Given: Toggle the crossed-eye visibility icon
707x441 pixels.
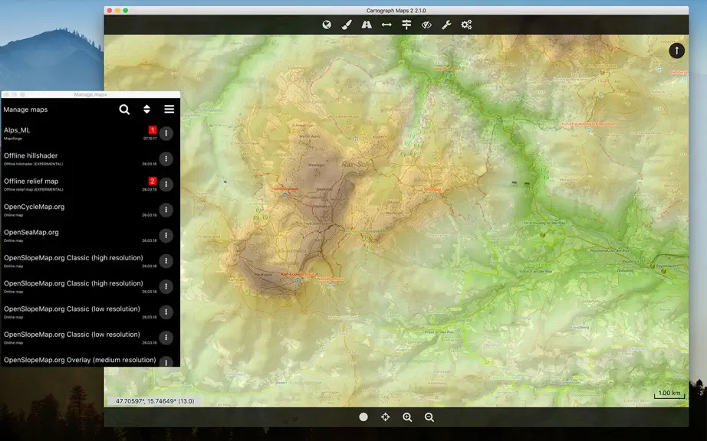Looking at the screenshot, I should point(426,24).
